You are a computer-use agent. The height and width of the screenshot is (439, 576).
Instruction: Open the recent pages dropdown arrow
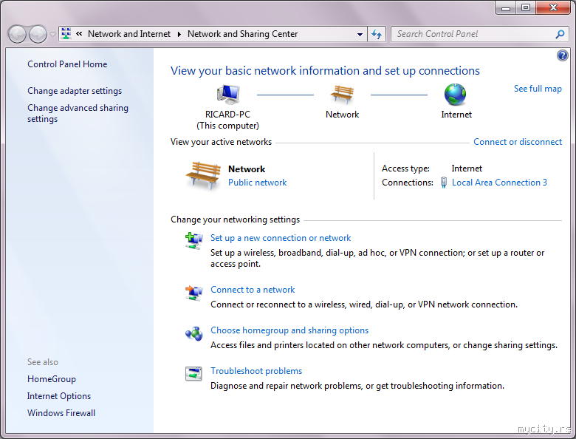coord(52,35)
